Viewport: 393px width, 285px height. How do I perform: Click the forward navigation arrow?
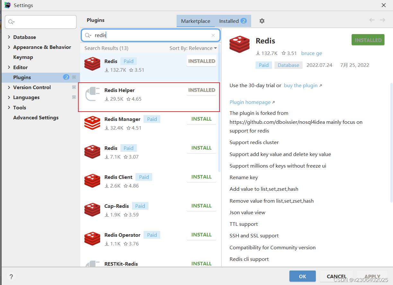382,20
